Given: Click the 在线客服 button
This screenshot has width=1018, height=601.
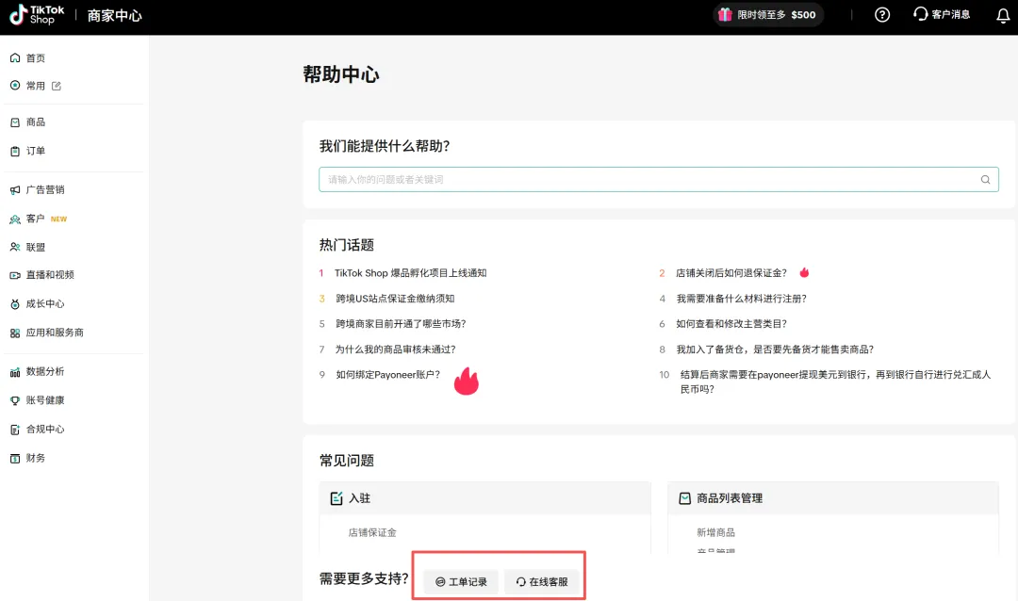Looking at the screenshot, I should click(x=542, y=582).
